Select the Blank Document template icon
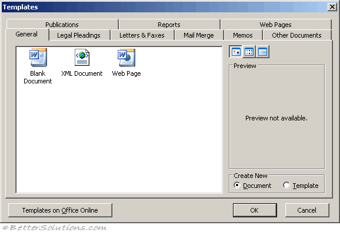The image size is (340, 232). pyautogui.click(x=38, y=58)
